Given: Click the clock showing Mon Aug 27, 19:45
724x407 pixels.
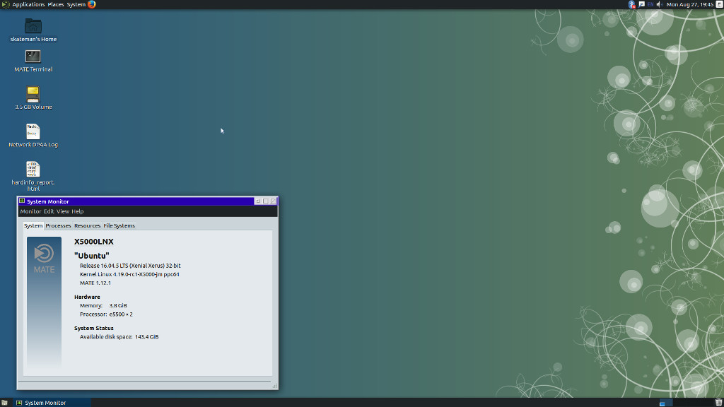Looking at the screenshot, I should click(690, 5).
